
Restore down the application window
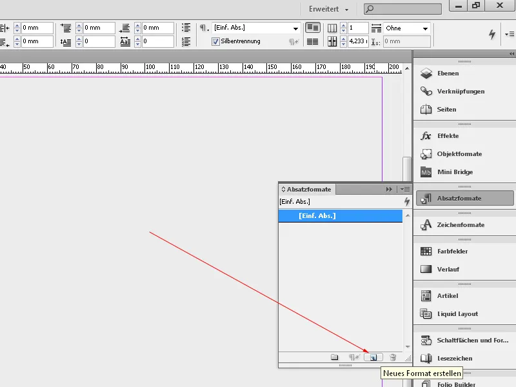point(476,6)
